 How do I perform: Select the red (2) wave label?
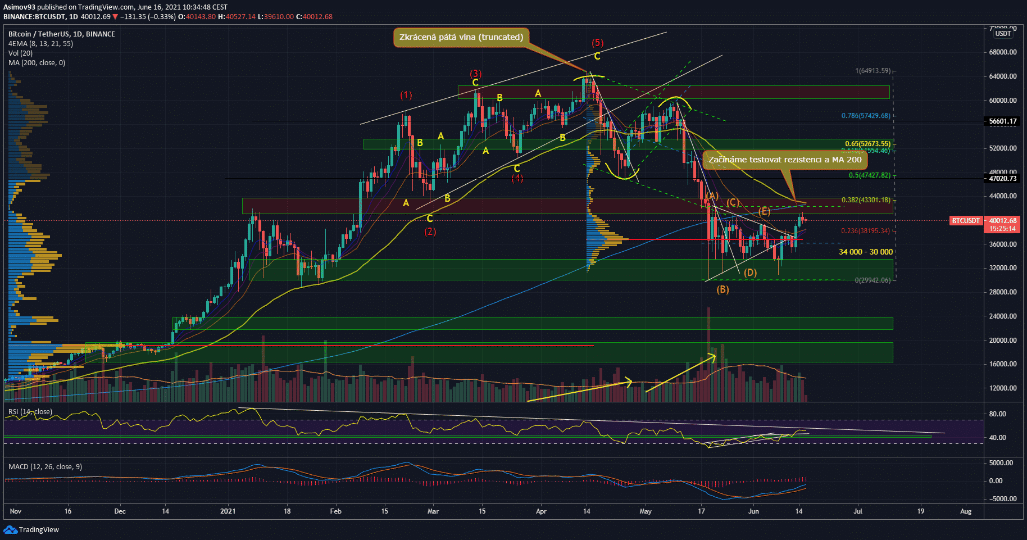pos(430,232)
